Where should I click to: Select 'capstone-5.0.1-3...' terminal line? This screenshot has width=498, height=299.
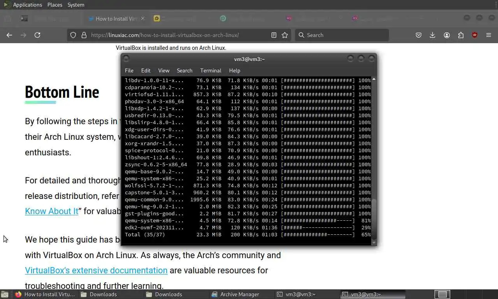(247, 193)
